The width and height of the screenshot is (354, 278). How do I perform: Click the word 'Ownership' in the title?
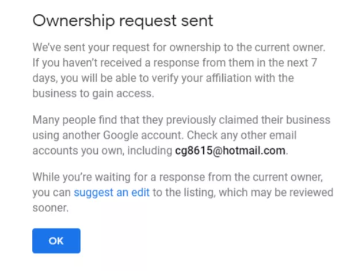click(74, 21)
